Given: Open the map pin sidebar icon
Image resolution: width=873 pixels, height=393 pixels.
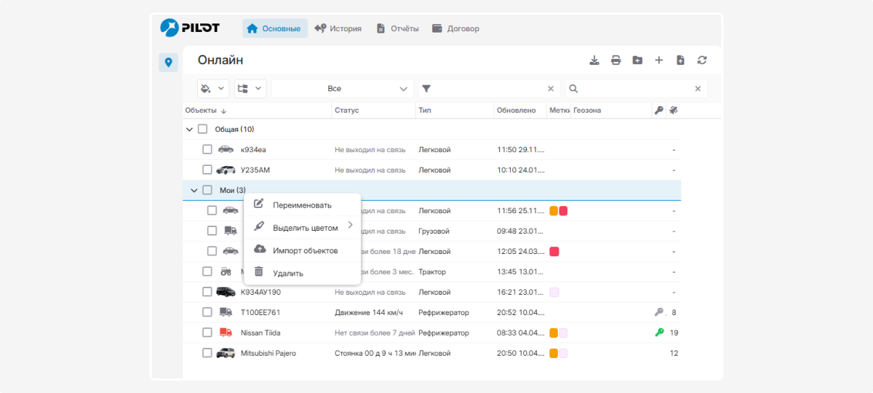Looking at the screenshot, I should click(x=168, y=63).
